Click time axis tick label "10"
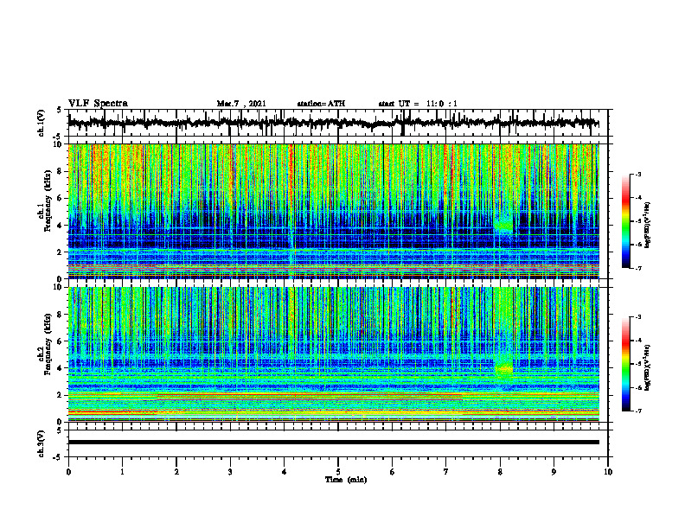 (608, 472)
